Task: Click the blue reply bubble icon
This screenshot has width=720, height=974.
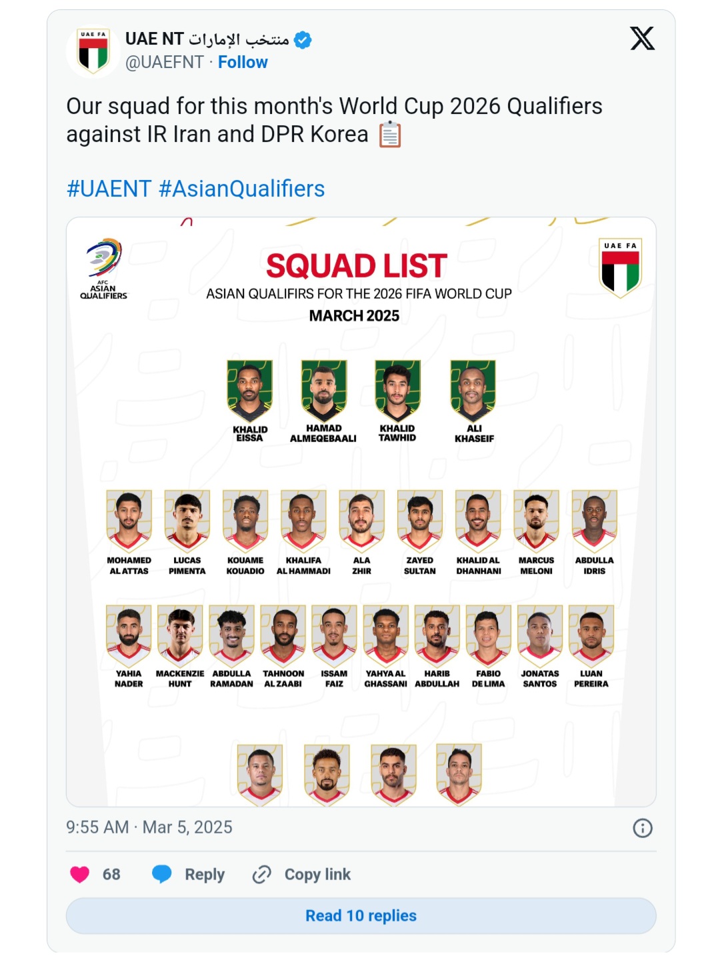Action: (162, 874)
